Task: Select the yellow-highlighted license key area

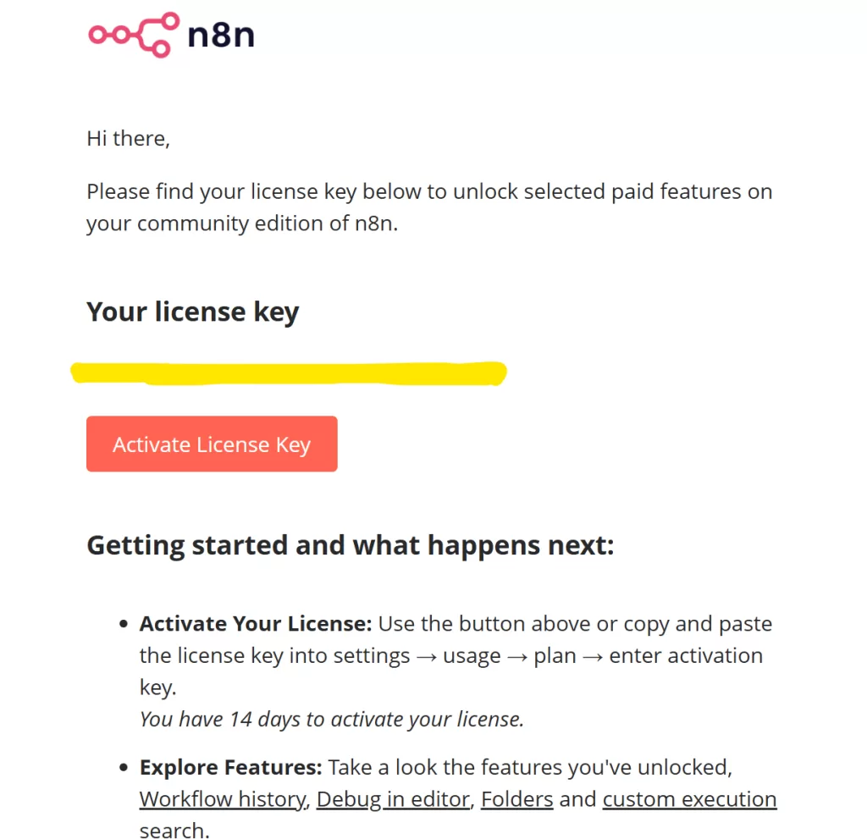Action: pos(288,373)
